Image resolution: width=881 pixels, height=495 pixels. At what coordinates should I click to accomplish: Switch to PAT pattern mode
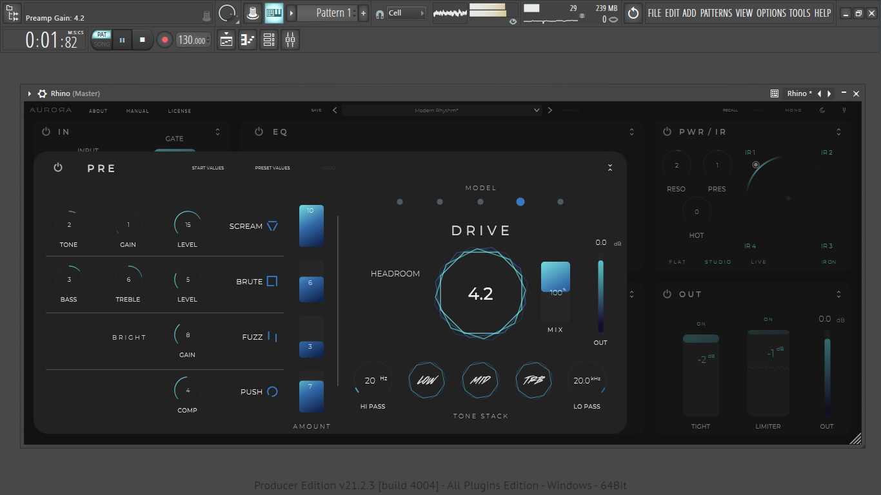coord(102,35)
